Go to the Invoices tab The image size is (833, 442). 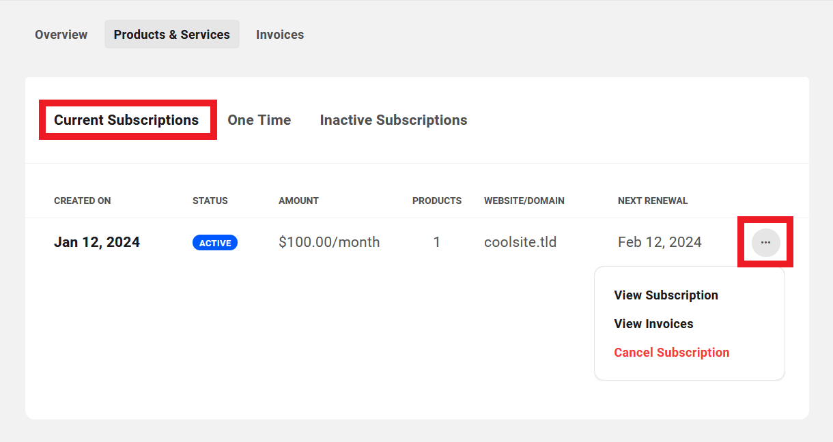tap(280, 34)
